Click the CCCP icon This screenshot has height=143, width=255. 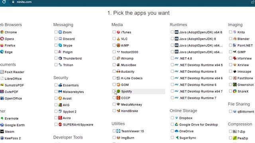[x=118, y=98]
